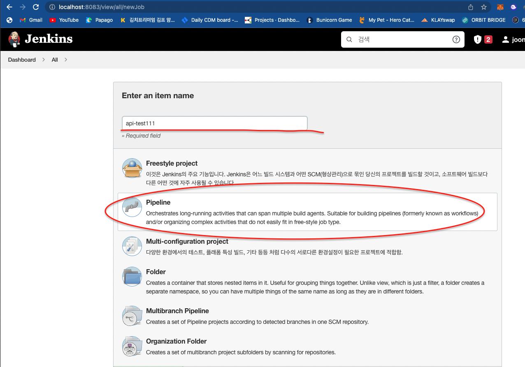Open the 김치프리미엄 bookmark
This screenshot has height=367, width=525.
[147, 20]
